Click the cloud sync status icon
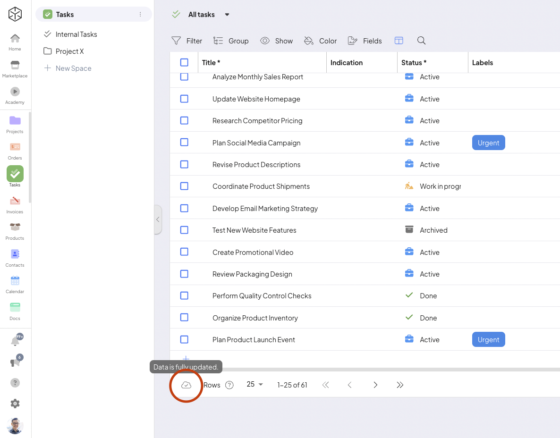560x438 pixels. tap(186, 385)
